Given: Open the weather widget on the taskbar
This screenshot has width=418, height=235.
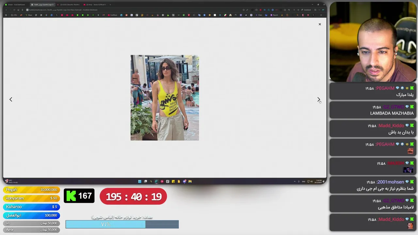Looking at the screenshot, I should point(11,181).
